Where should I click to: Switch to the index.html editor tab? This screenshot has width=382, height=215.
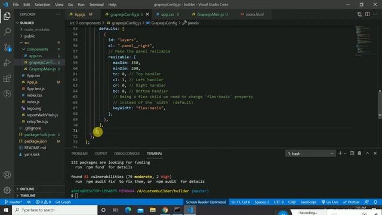254,14
